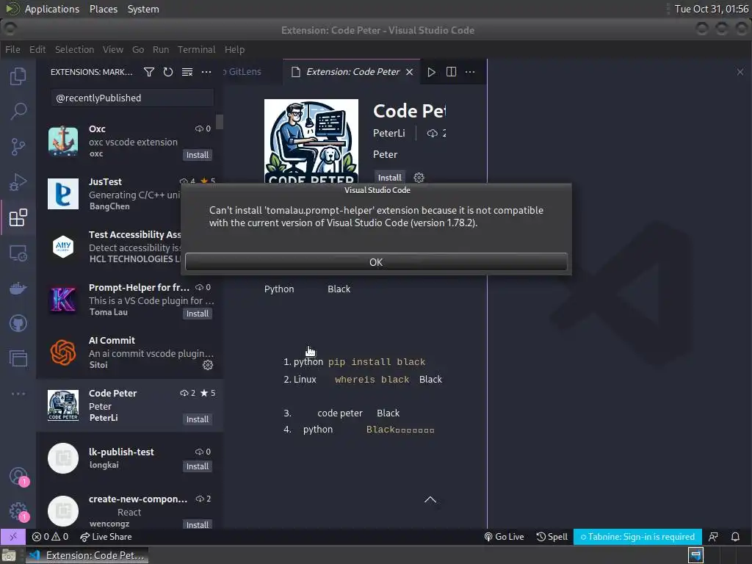Open the Places menu in top panel

[x=104, y=9]
